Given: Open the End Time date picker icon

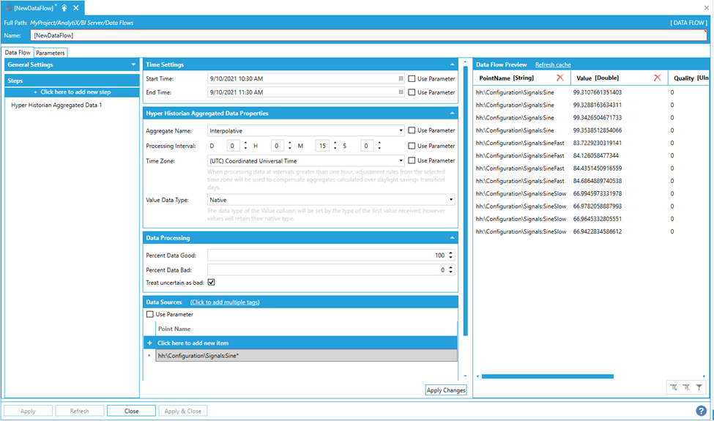Looking at the screenshot, I should [x=401, y=92].
